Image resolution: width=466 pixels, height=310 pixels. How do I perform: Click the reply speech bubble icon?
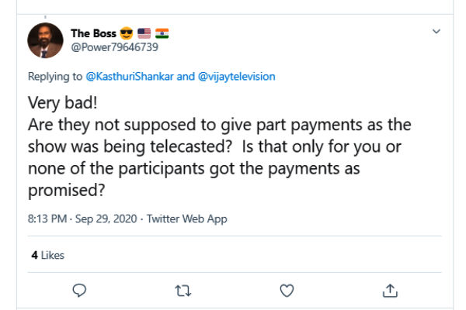point(79,291)
